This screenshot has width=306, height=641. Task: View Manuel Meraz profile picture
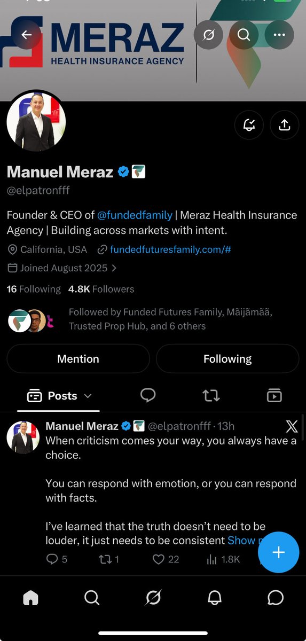coord(36,121)
